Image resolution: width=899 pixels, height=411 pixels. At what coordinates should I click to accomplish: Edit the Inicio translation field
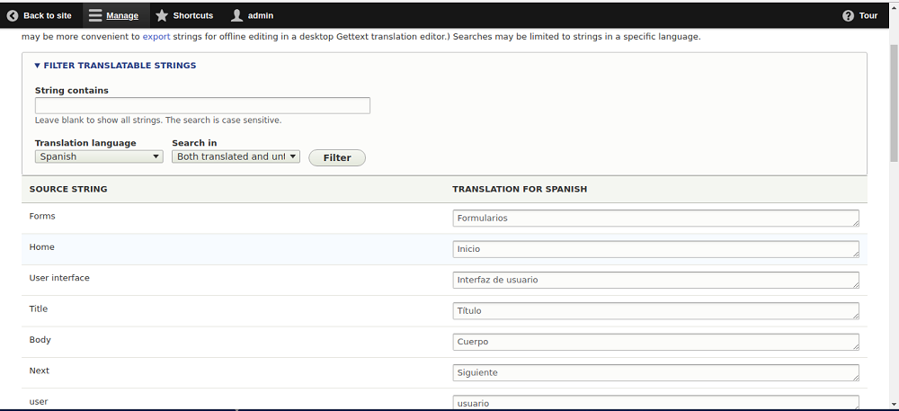point(655,249)
